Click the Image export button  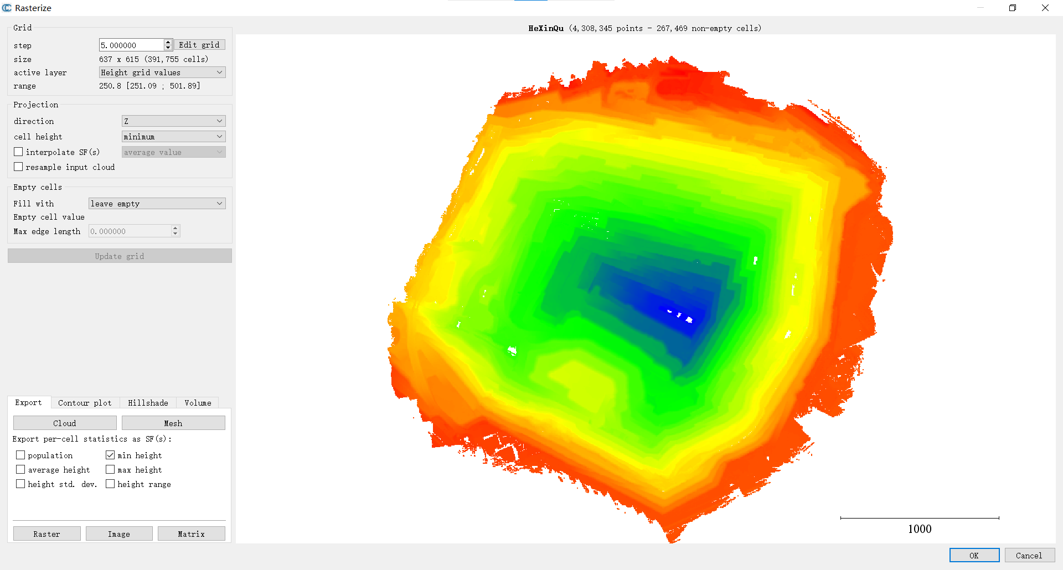[119, 533]
